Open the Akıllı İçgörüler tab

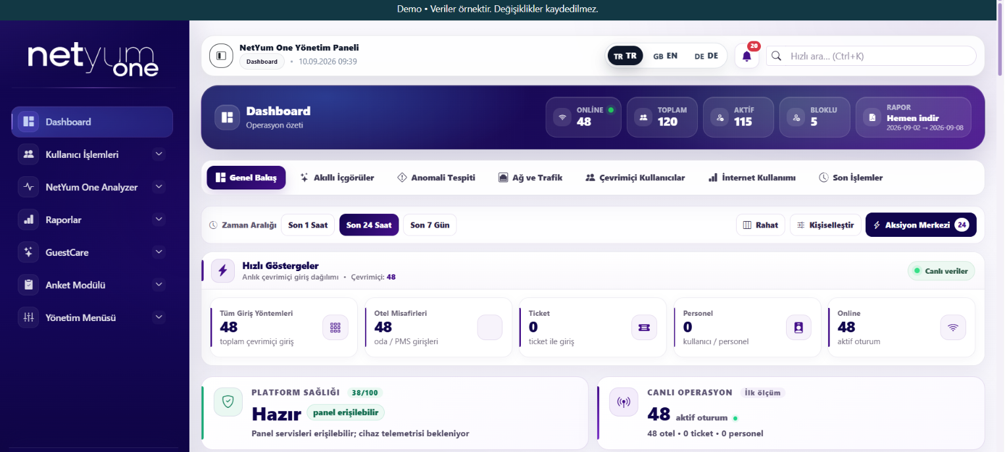337,178
